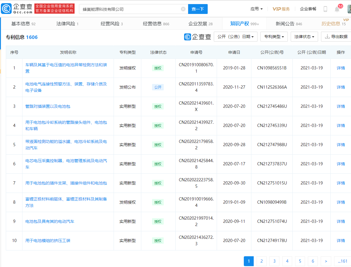Open the 新闻公告 tab
This screenshot has width=351, height=267.
[x=289, y=24]
